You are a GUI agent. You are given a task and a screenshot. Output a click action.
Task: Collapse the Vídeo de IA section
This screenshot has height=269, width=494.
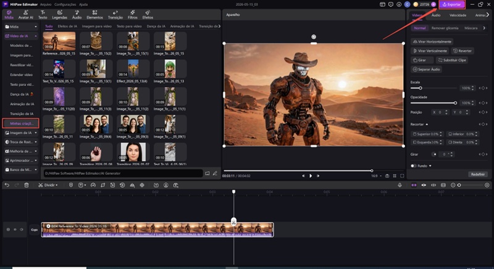(x=36, y=36)
